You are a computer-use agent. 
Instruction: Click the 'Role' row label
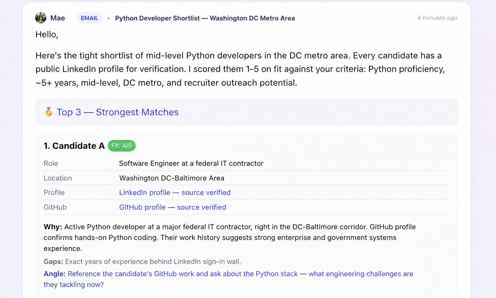coord(51,163)
